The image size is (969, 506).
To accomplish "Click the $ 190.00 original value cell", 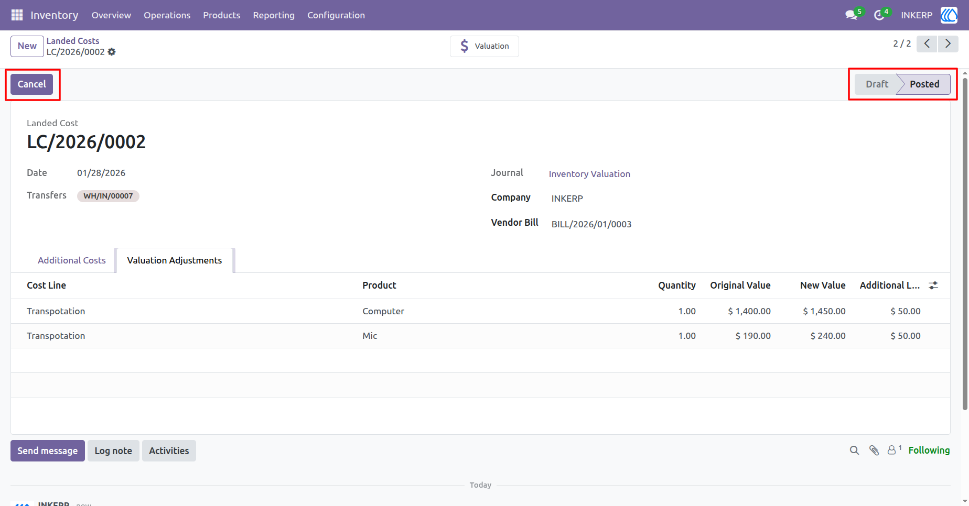I will [753, 336].
